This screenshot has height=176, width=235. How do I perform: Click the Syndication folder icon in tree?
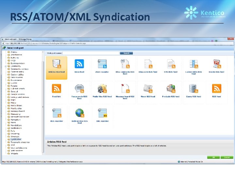click(8, 139)
